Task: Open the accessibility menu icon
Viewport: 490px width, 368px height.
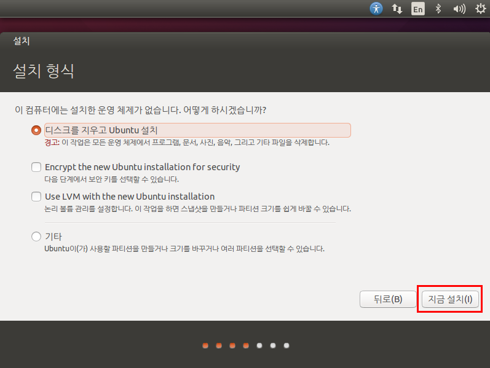Action: pos(376,9)
